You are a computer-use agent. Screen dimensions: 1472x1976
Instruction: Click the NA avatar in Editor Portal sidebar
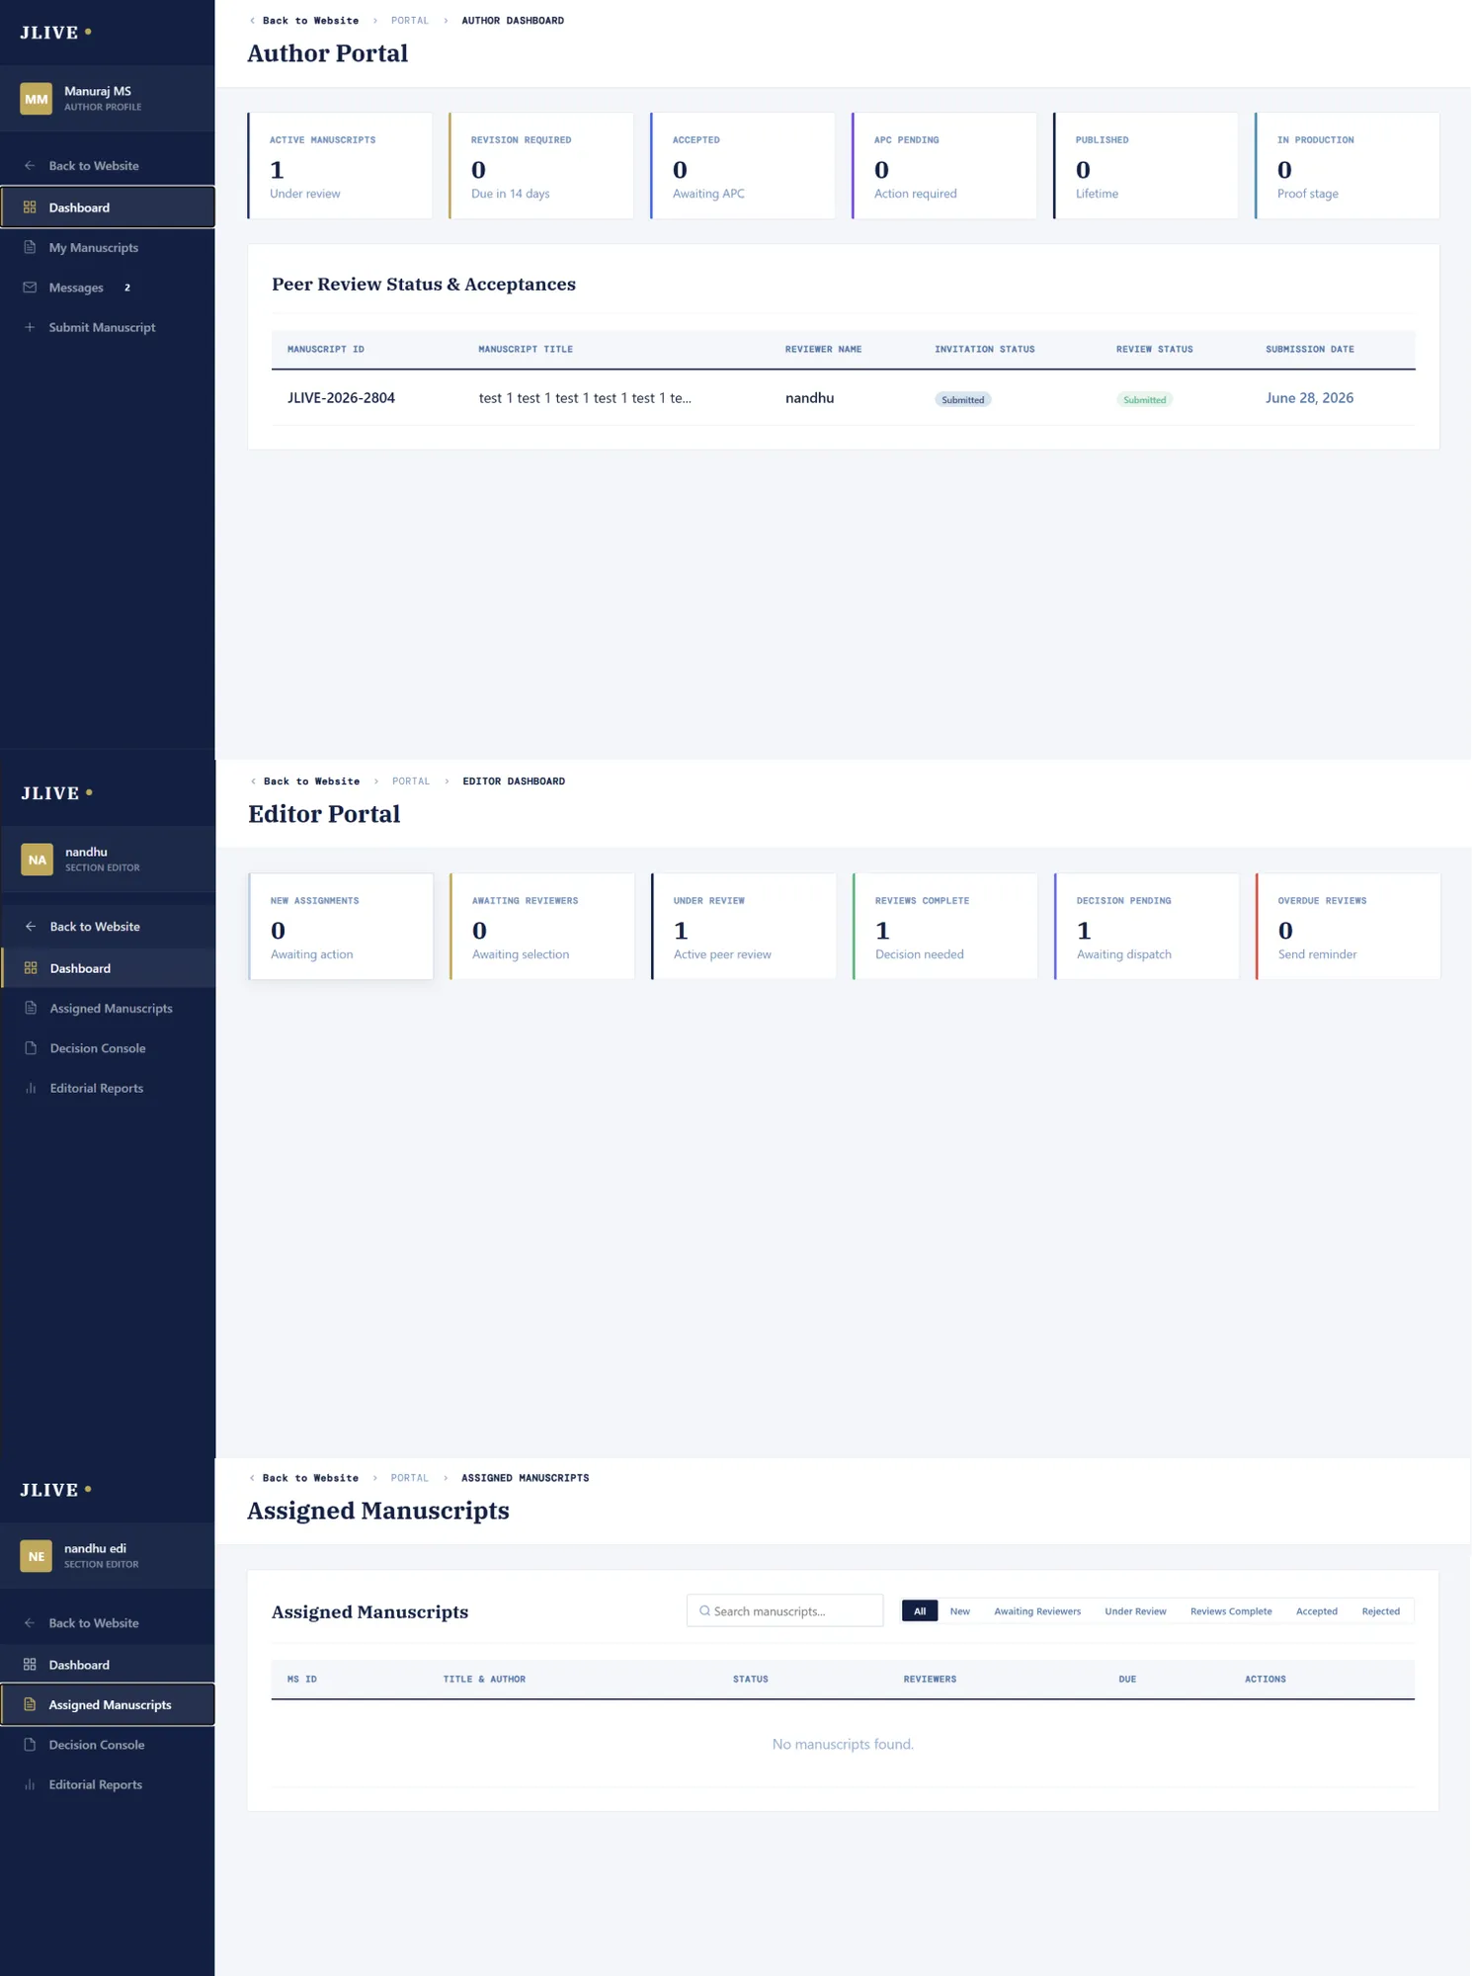38,860
